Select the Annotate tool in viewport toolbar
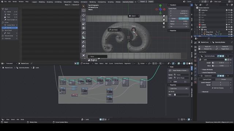The image size is (234, 131). click(84, 33)
